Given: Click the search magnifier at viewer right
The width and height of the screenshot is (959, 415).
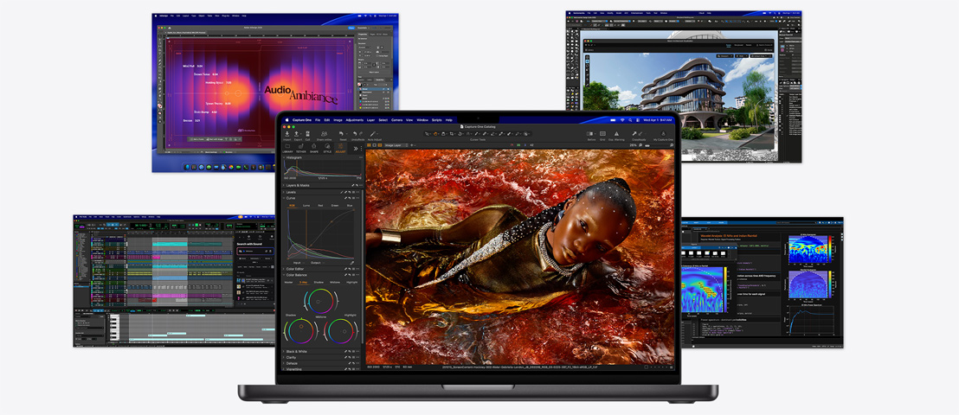Looking at the screenshot, I should point(672,145).
